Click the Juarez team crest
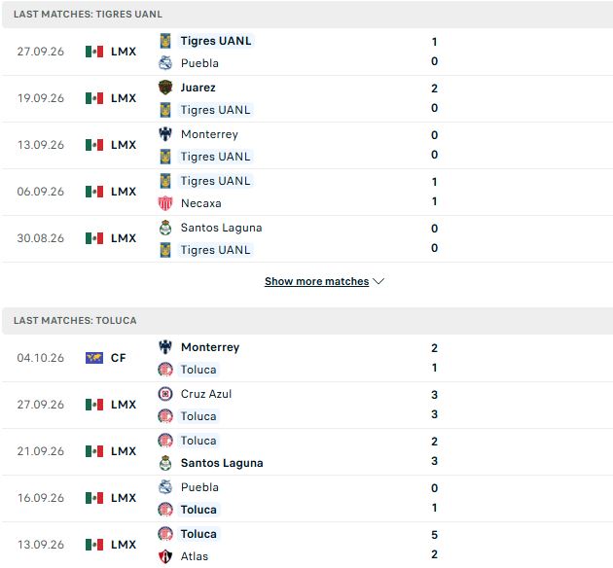This screenshot has height=568, width=613. 165,88
